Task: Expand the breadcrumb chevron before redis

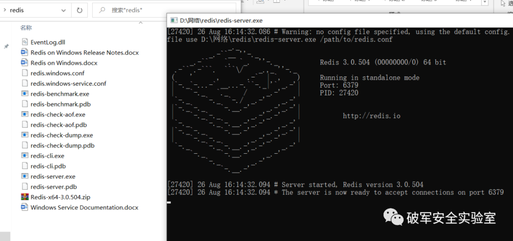Action: coord(5,10)
